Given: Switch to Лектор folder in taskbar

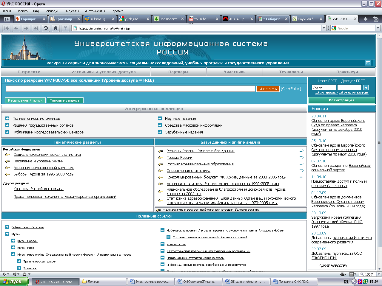Looking at the screenshot, I should (x=103, y=282).
